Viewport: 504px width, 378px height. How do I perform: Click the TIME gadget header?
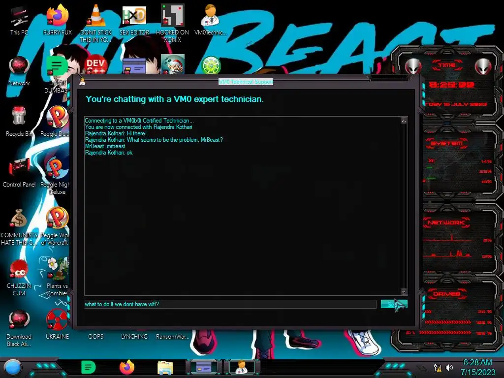[447, 65]
